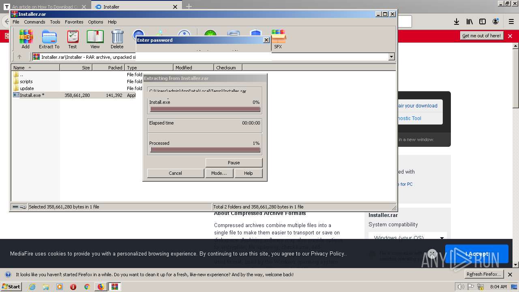The image size is (519, 292).
Task: Sort by the Checksum column header
Action: point(228,68)
